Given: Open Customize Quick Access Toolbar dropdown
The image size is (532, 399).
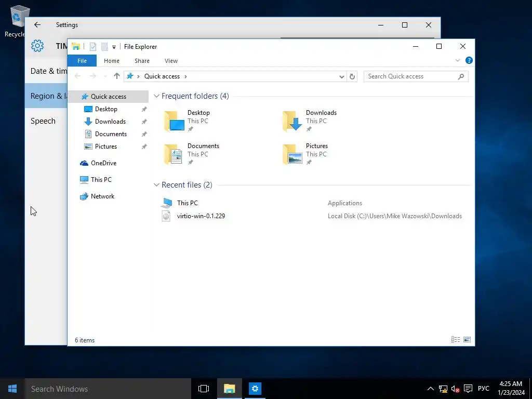Looking at the screenshot, I should pos(114,47).
